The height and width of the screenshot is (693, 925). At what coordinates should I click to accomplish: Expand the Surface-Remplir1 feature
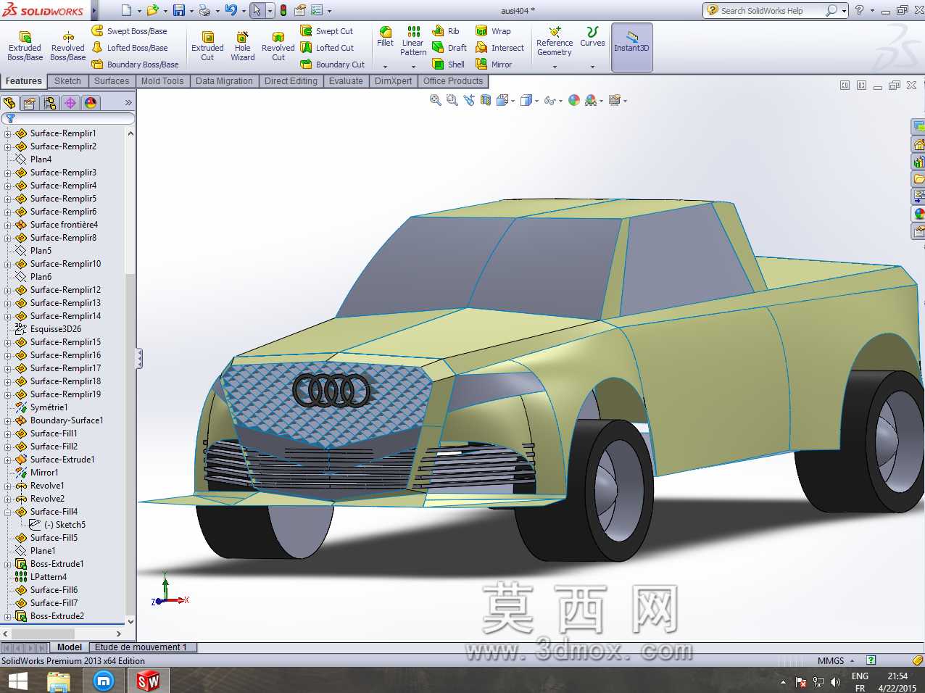click(8, 133)
